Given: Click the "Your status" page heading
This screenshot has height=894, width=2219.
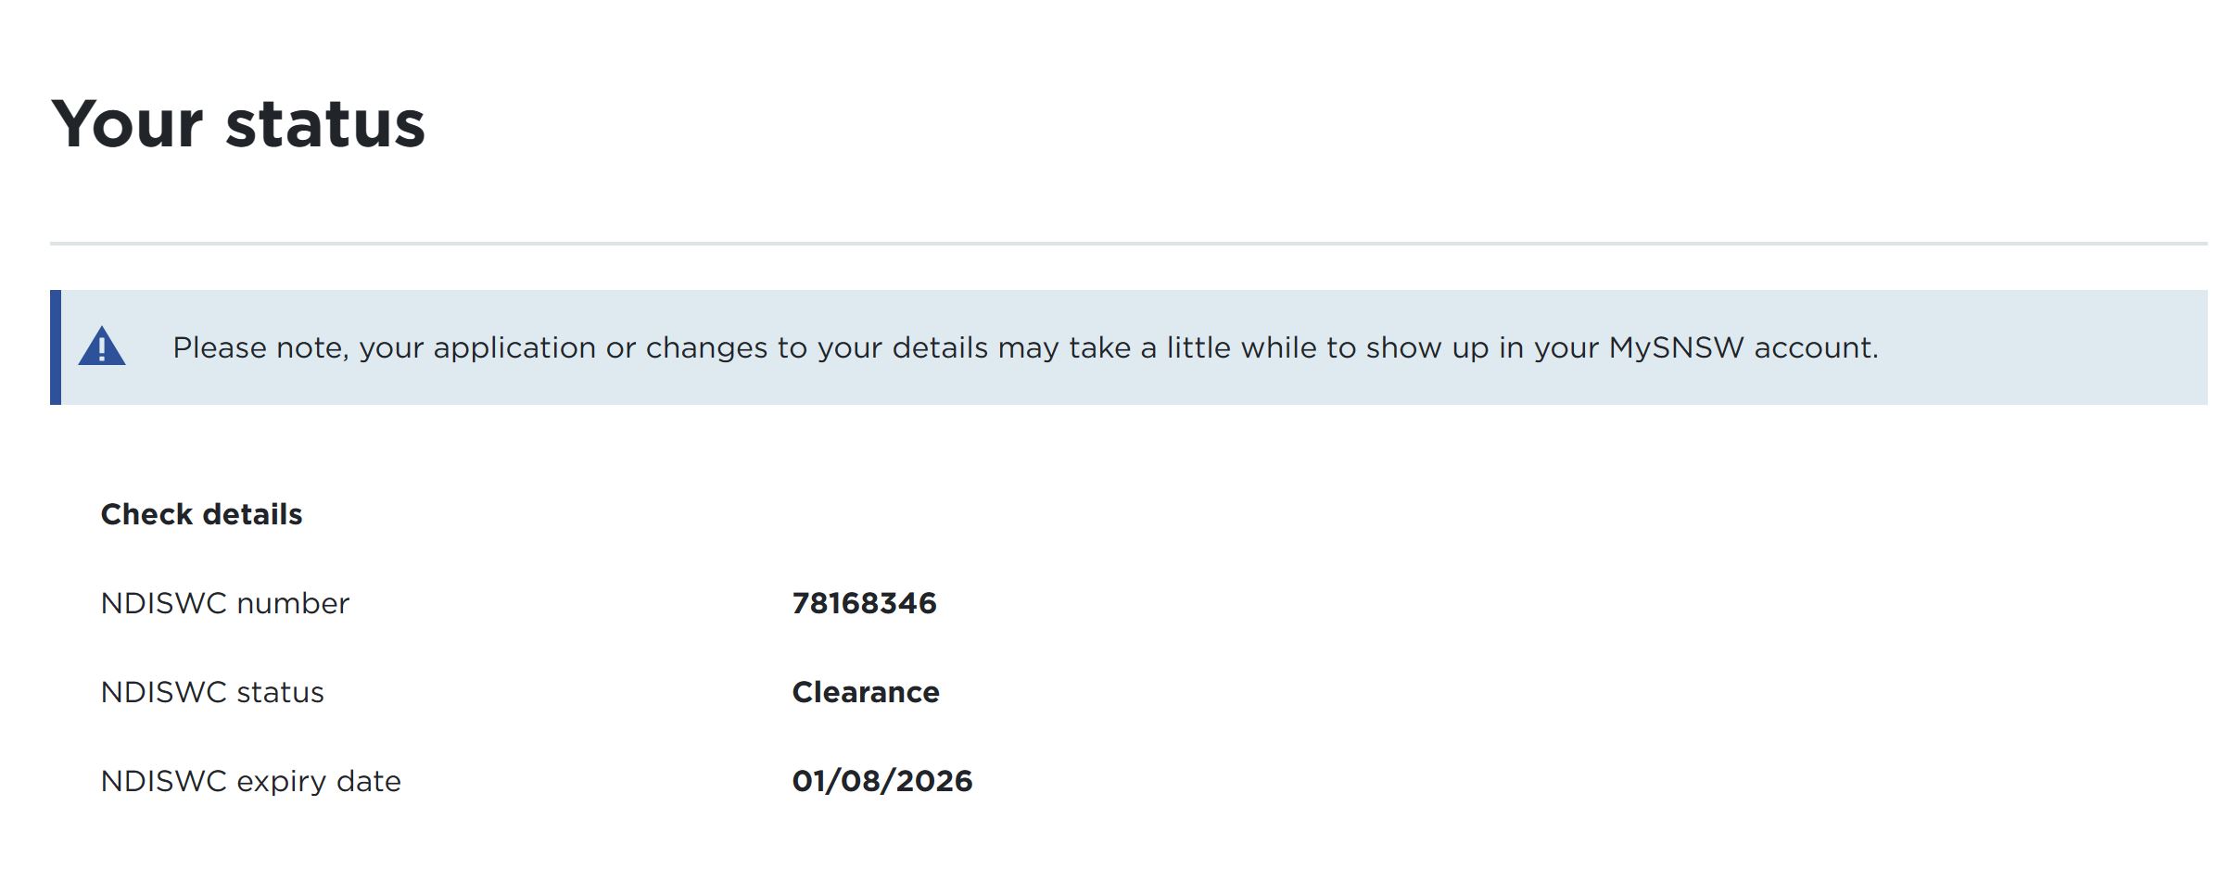Looking at the screenshot, I should (x=238, y=124).
